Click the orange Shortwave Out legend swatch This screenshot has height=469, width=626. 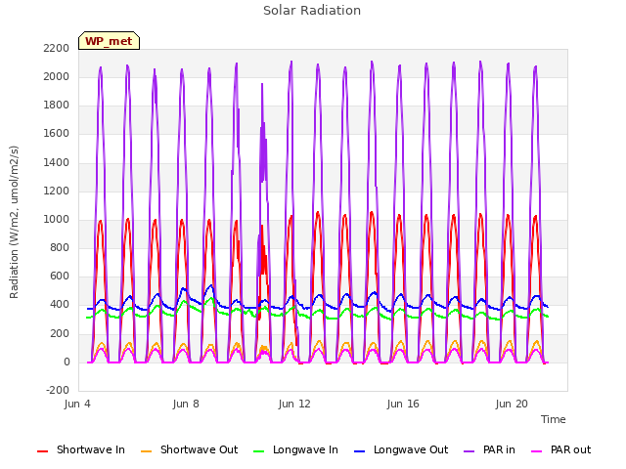(146, 451)
